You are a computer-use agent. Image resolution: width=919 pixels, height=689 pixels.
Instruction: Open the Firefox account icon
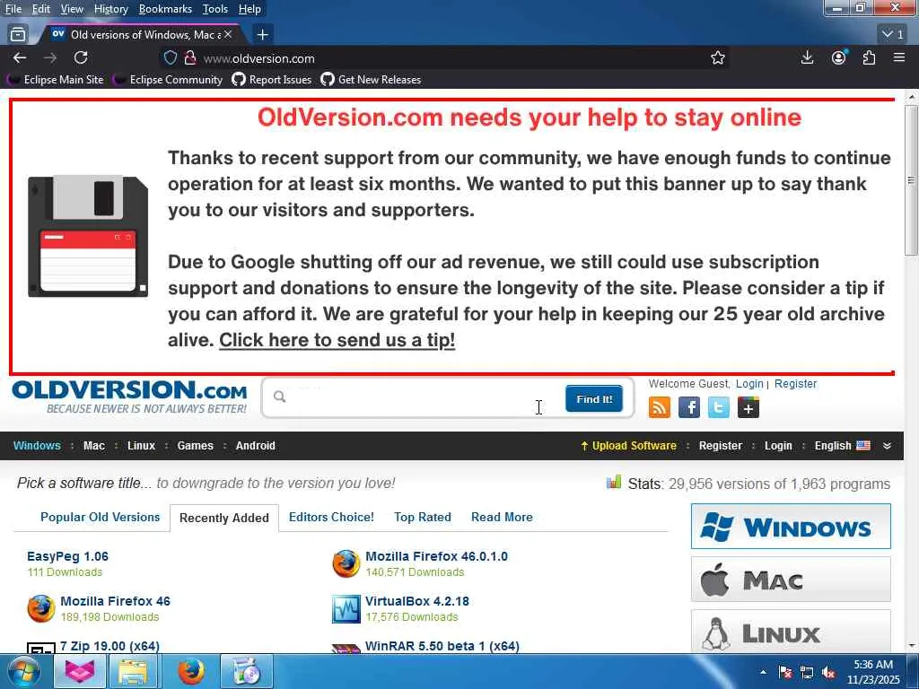[839, 57]
